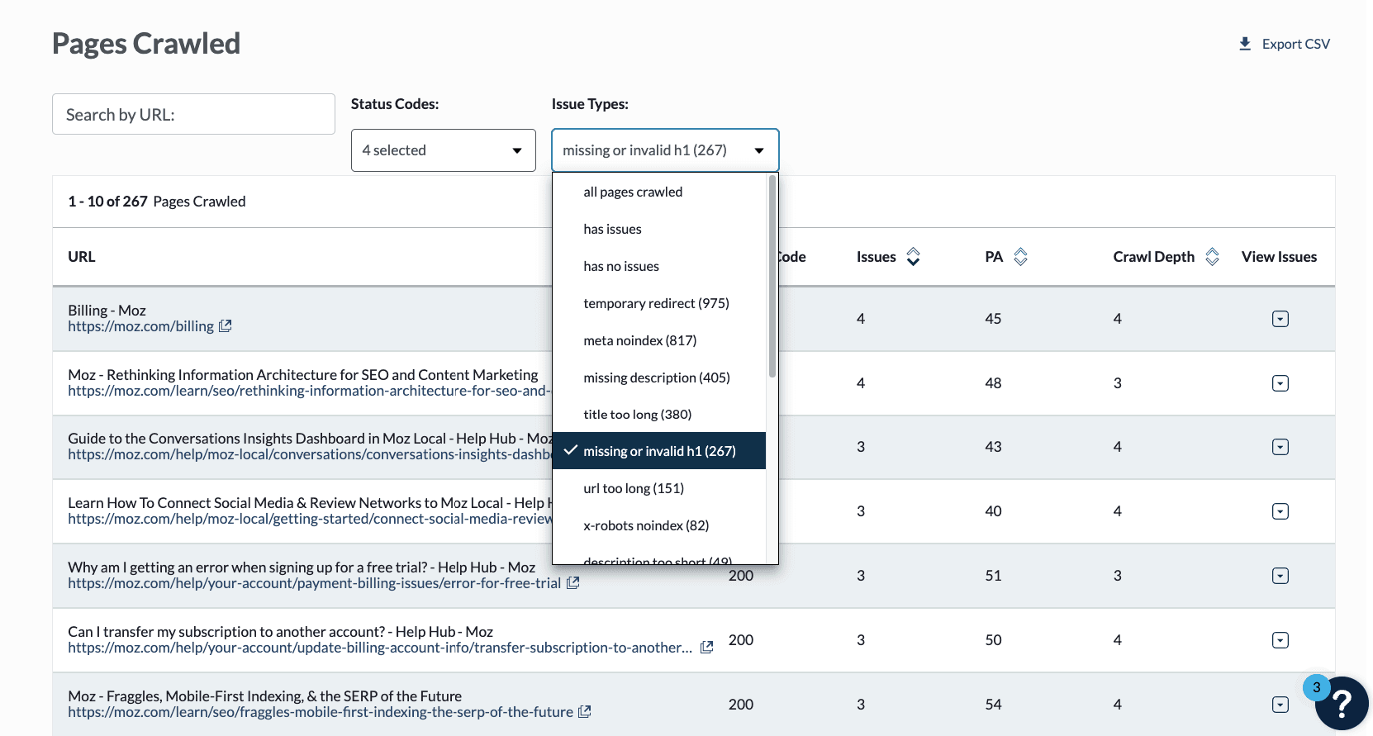Expand view issues for Fraggles article row
This screenshot has width=1373, height=736.
click(1280, 705)
